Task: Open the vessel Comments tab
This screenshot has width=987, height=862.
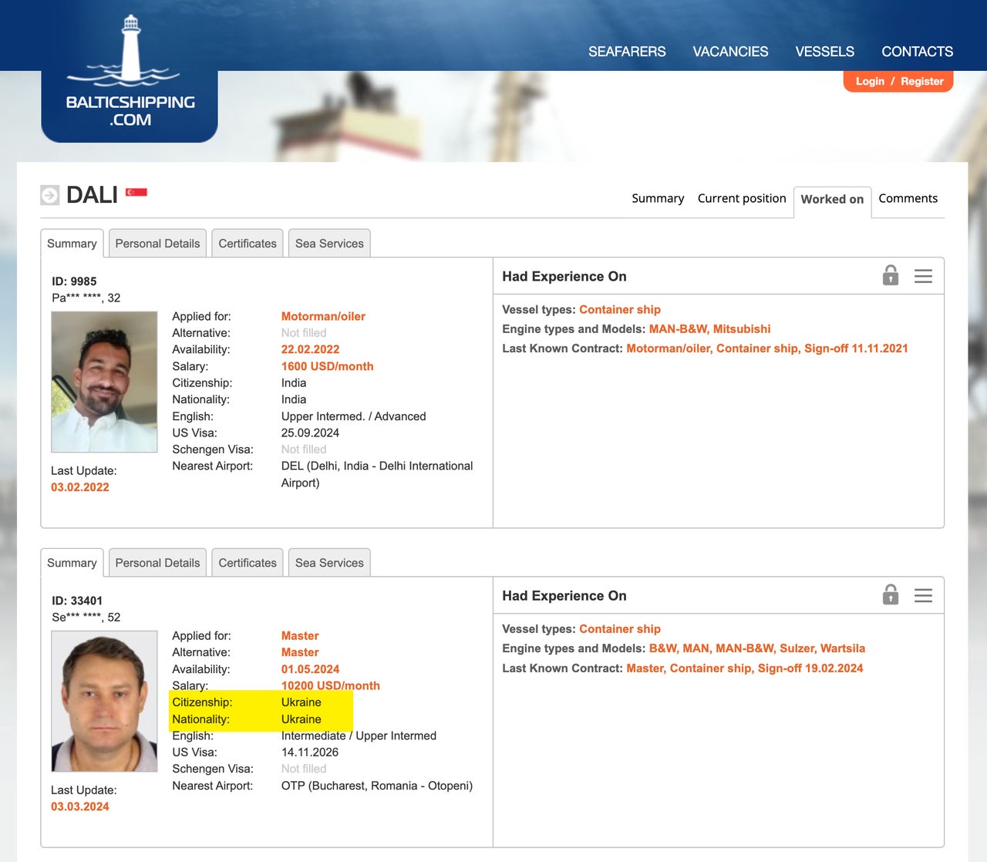Action: [x=908, y=198]
